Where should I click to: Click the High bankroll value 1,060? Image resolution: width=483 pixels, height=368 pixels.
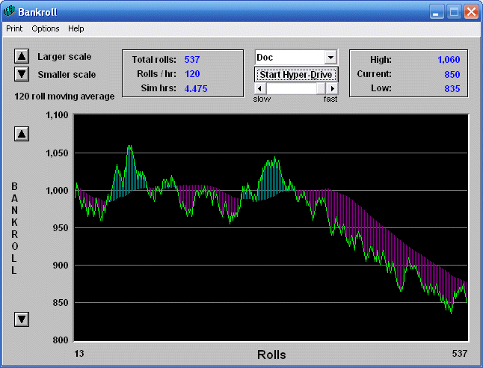click(x=449, y=59)
